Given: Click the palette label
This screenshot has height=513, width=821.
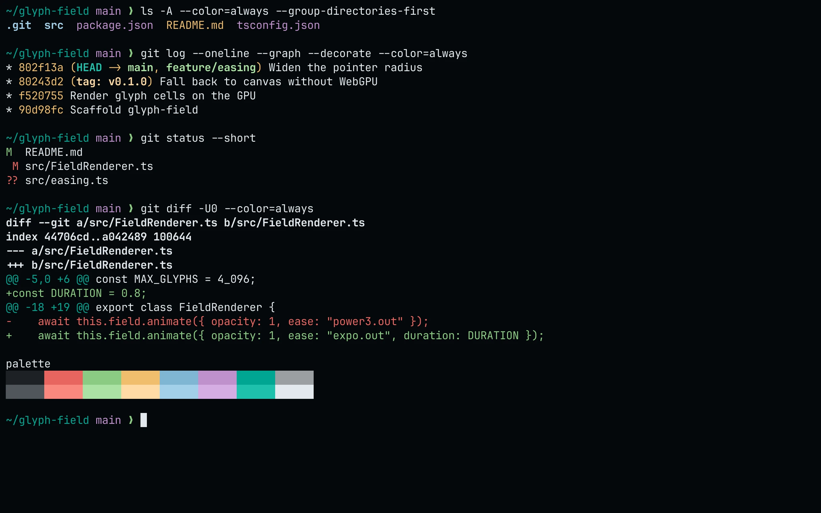Looking at the screenshot, I should pos(28,364).
